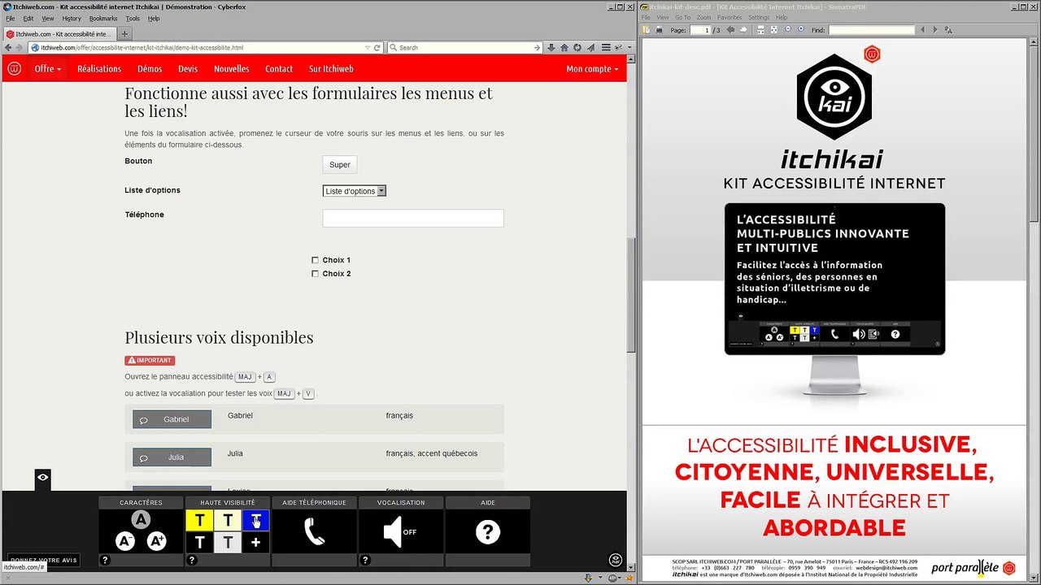The image size is (1041, 585).
Task: Click the Itchiweb logo in the red navbar
Action: tap(14, 69)
